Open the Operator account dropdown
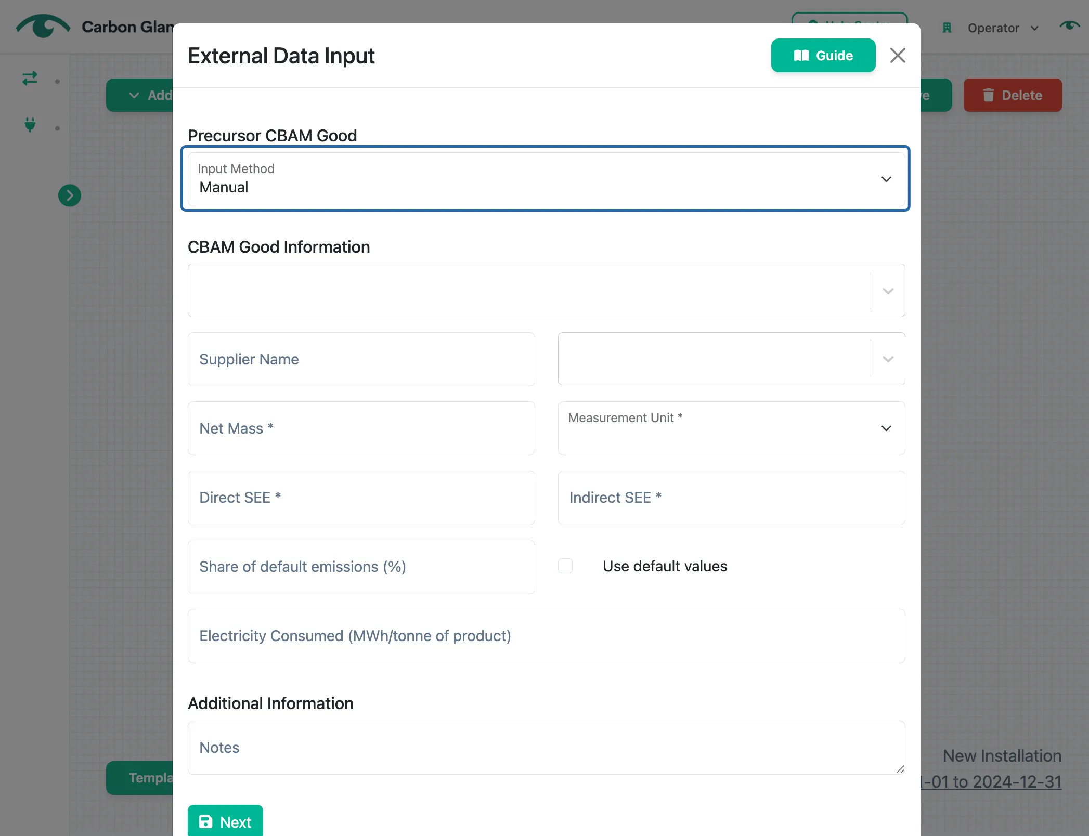 pos(1003,28)
